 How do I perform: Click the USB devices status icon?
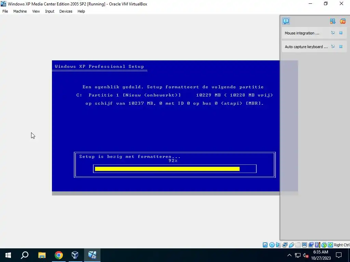point(291,245)
